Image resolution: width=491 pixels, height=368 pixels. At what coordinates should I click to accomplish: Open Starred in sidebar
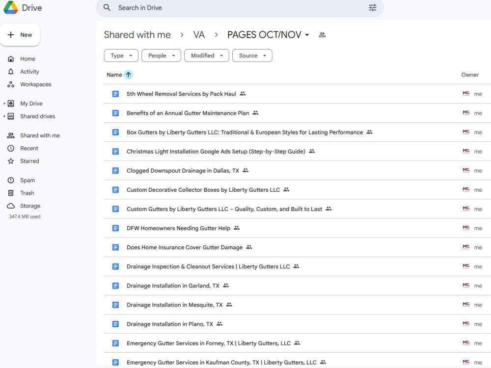(x=29, y=161)
